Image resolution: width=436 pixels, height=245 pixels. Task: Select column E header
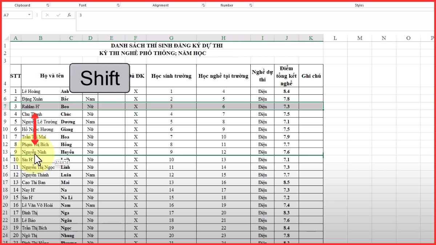(112, 38)
